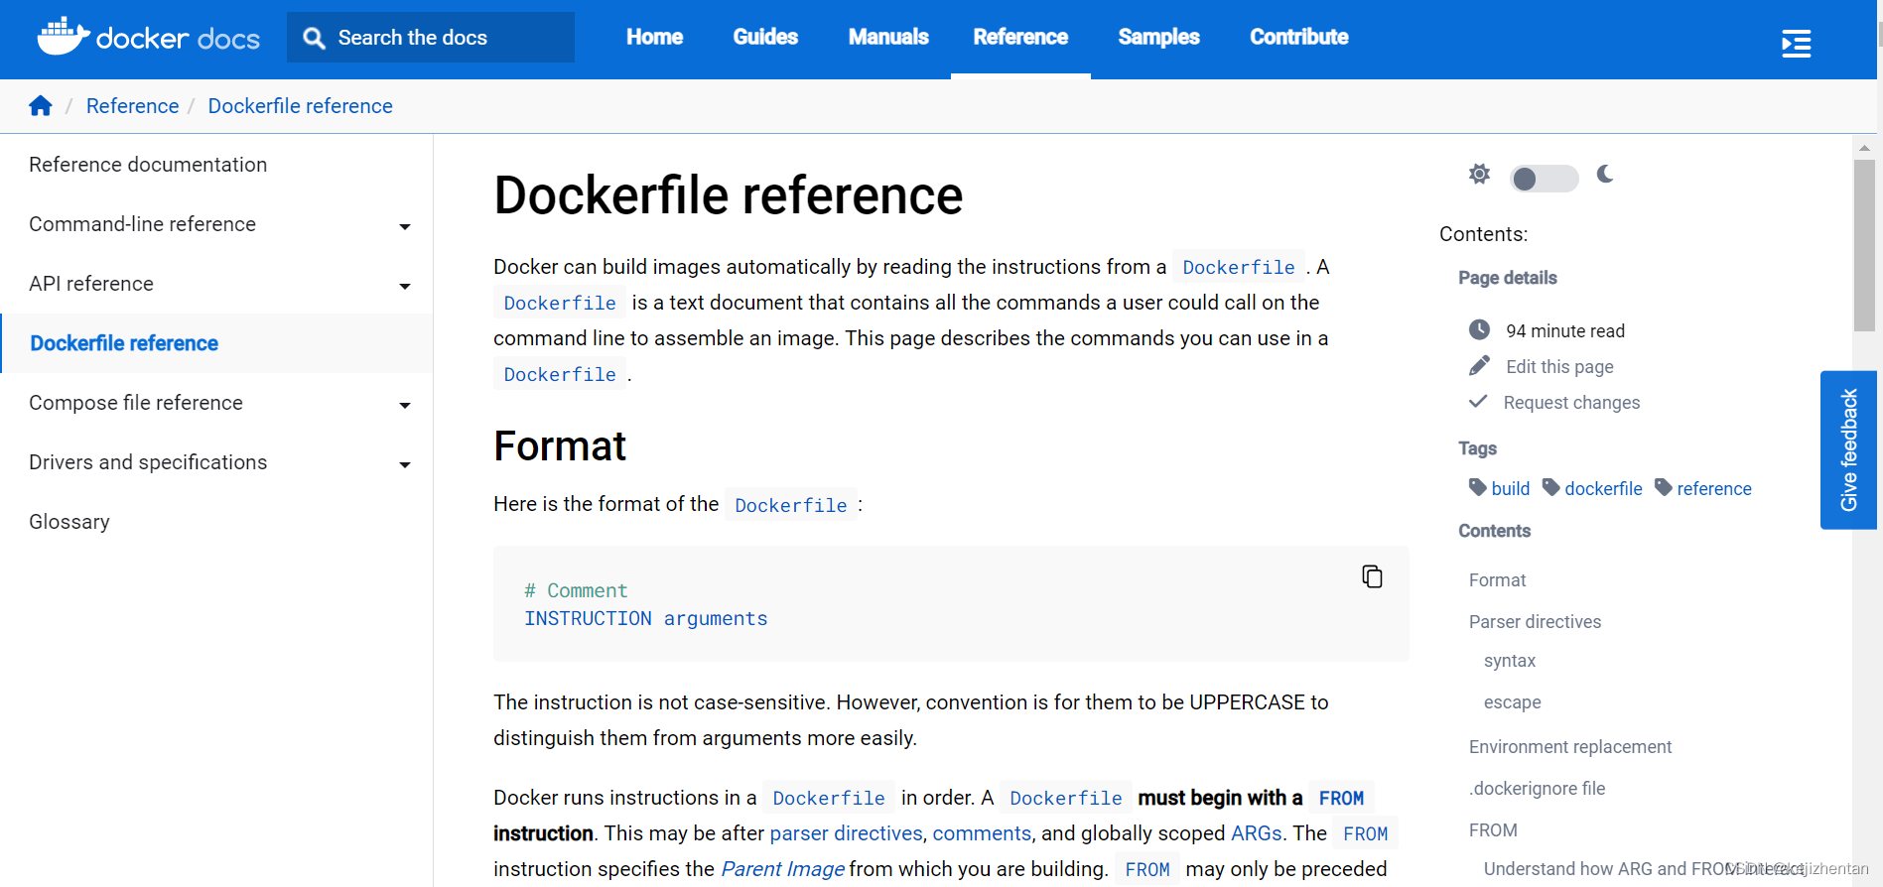Open the sidebar menu toggle icon in header
The height and width of the screenshot is (887, 1883).
(x=1796, y=44)
